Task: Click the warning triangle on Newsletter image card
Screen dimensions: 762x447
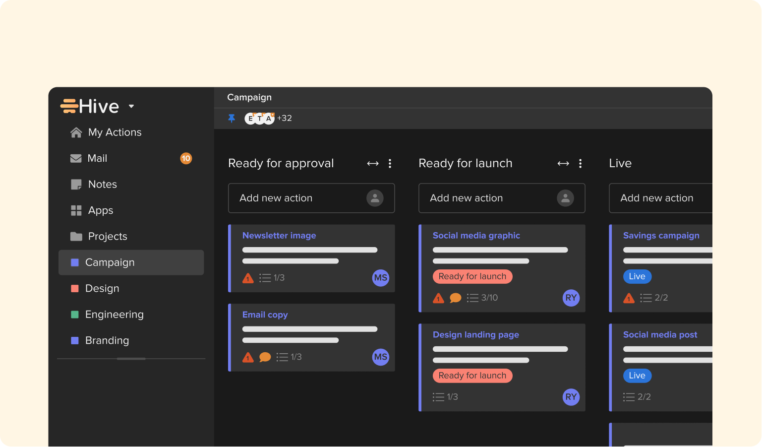Action: click(248, 278)
